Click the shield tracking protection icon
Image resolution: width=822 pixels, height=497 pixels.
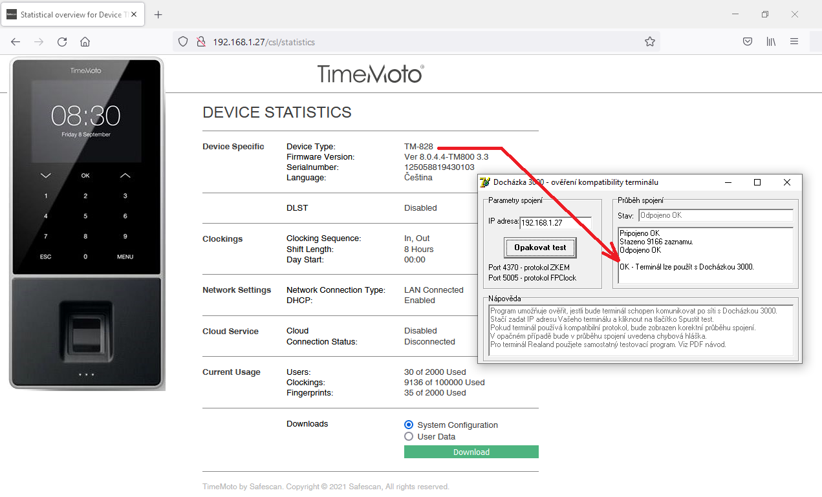coord(183,42)
